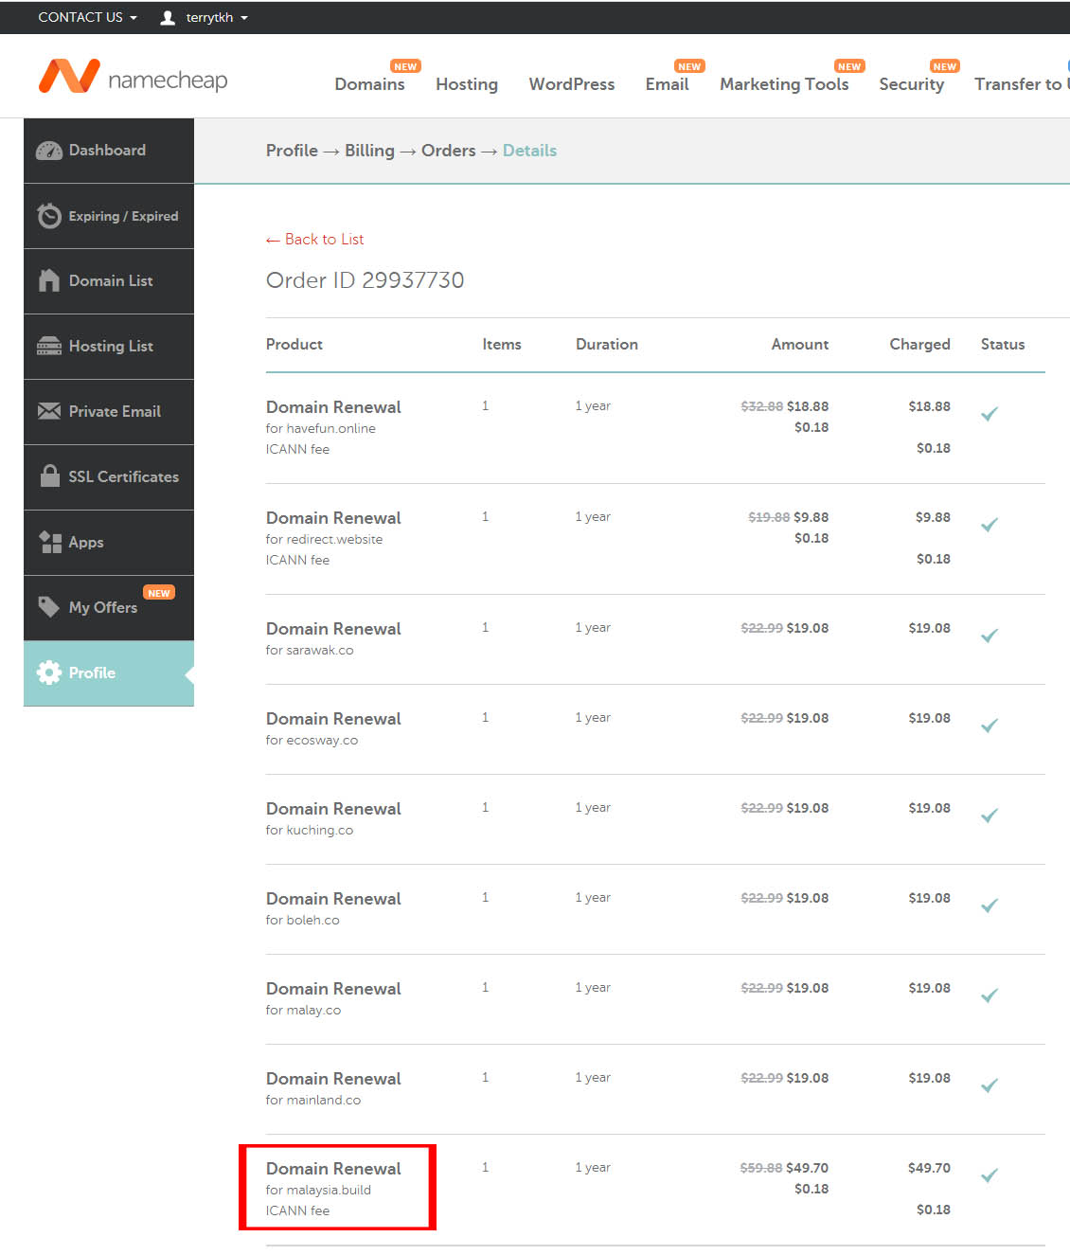This screenshot has height=1255, width=1070.
Task: Open the Hosting List sidebar item
Action: point(109,347)
